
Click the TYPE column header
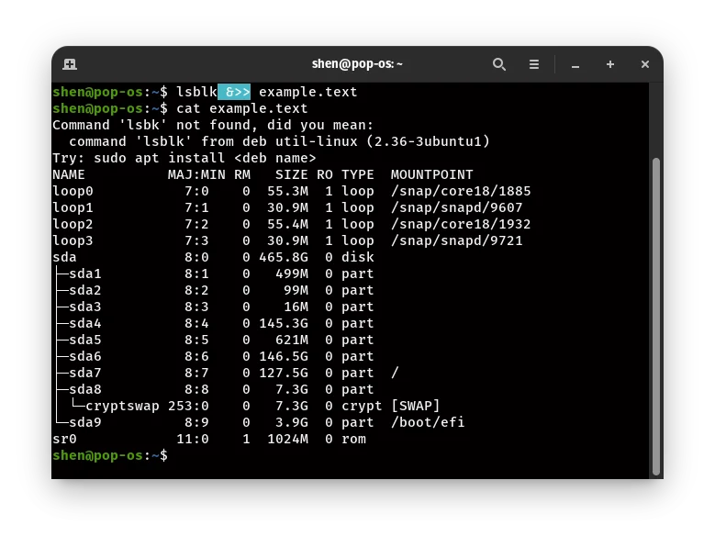(358, 174)
